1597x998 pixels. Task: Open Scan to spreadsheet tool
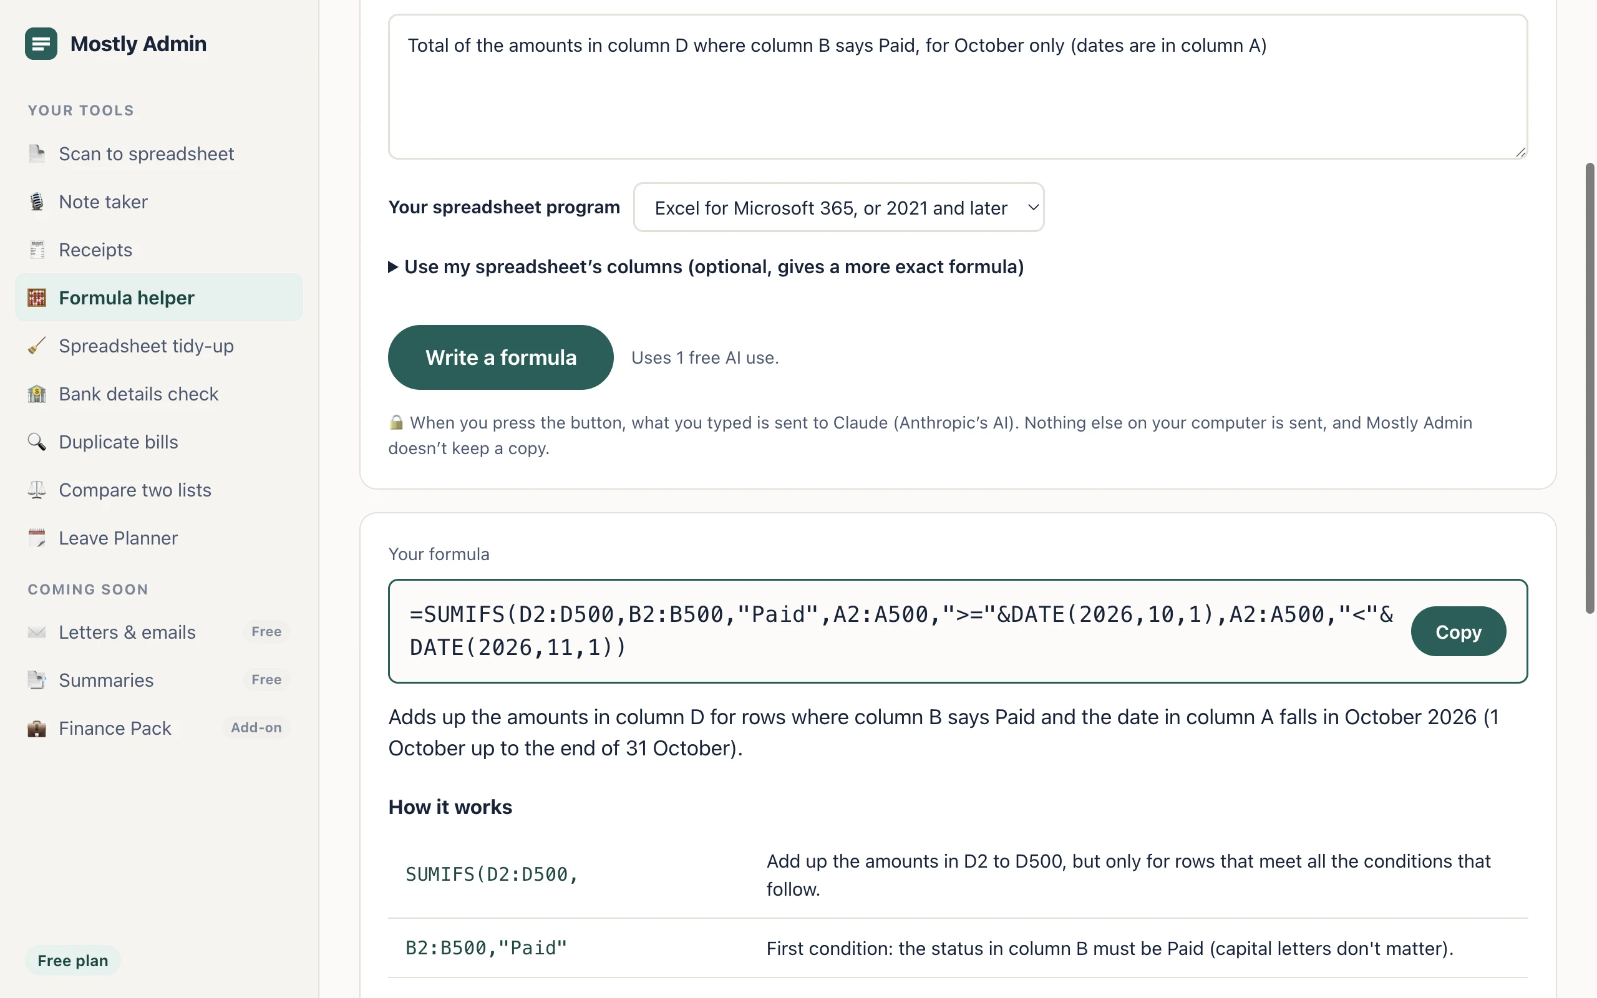159,154
